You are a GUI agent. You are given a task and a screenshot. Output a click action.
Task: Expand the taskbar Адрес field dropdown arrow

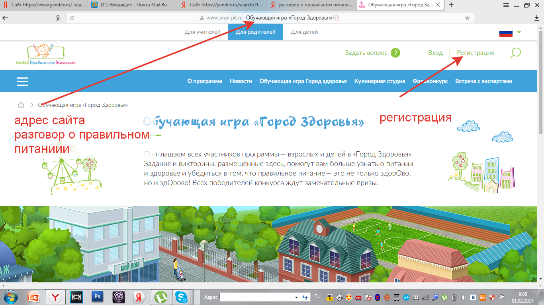click(x=296, y=297)
